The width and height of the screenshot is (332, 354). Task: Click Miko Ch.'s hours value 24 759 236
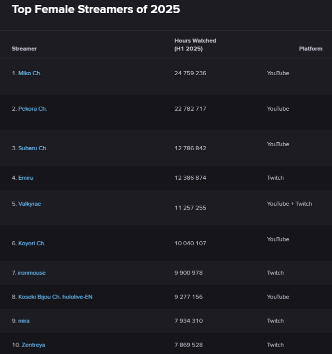[190, 73]
